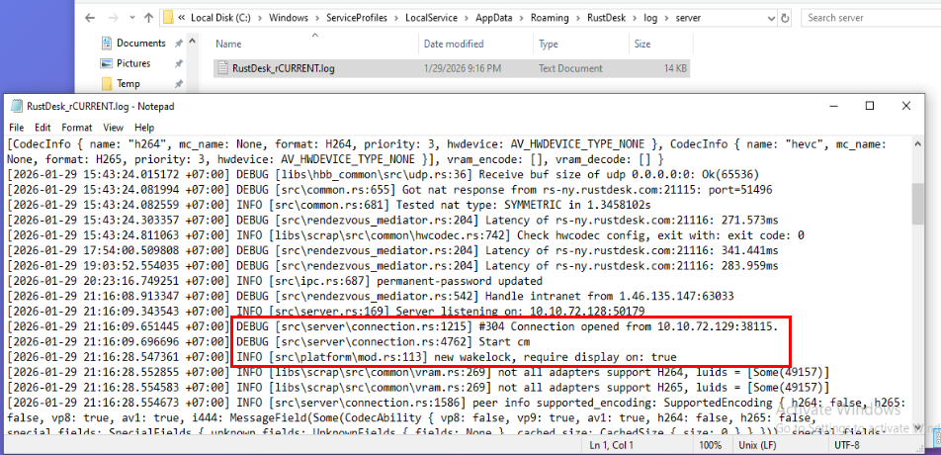Minimize the Notepad window
Viewport: 941px width, 455px height.
(833, 106)
